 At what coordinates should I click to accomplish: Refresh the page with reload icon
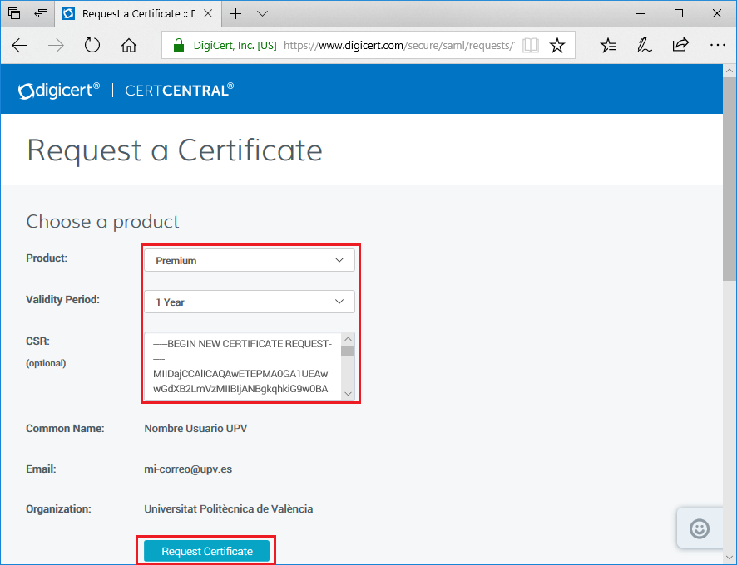point(92,46)
